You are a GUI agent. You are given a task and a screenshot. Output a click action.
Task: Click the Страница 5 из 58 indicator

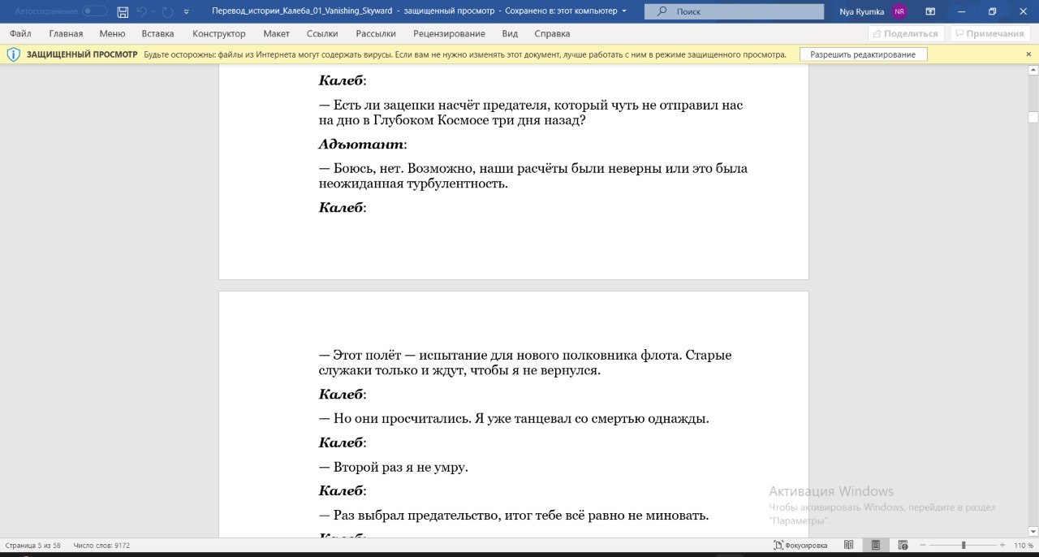(x=32, y=546)
